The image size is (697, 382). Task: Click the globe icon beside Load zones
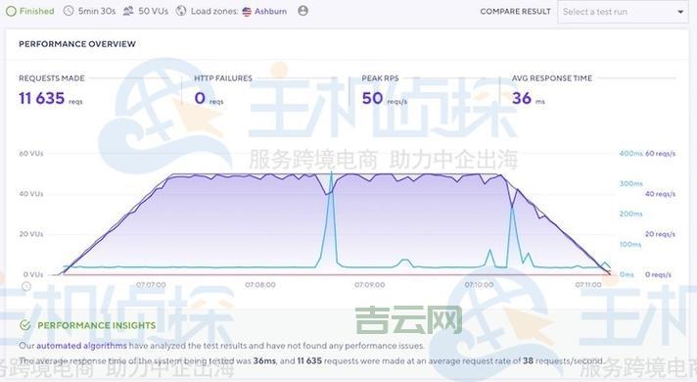pos(181,11)
